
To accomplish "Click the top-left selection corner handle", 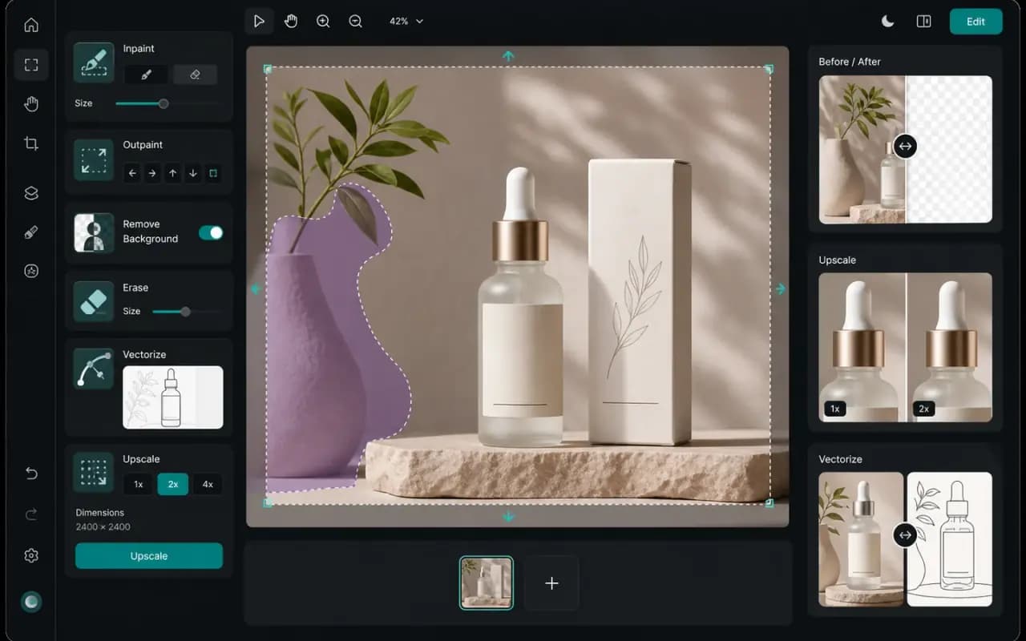I will [x=268, y=70].
